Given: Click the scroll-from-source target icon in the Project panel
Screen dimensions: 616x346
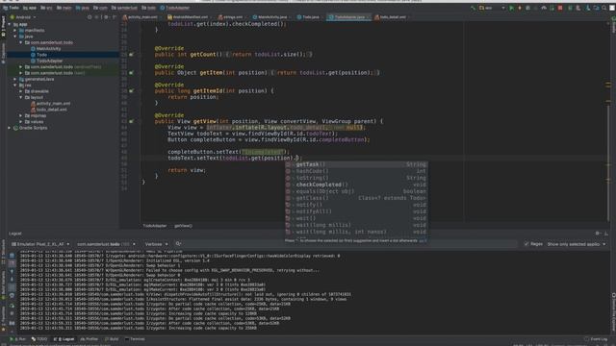Looking at the screenshot, I should click(90, 17).
